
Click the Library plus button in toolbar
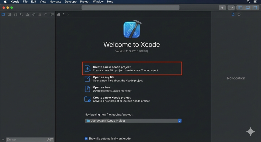coord(222,8)
